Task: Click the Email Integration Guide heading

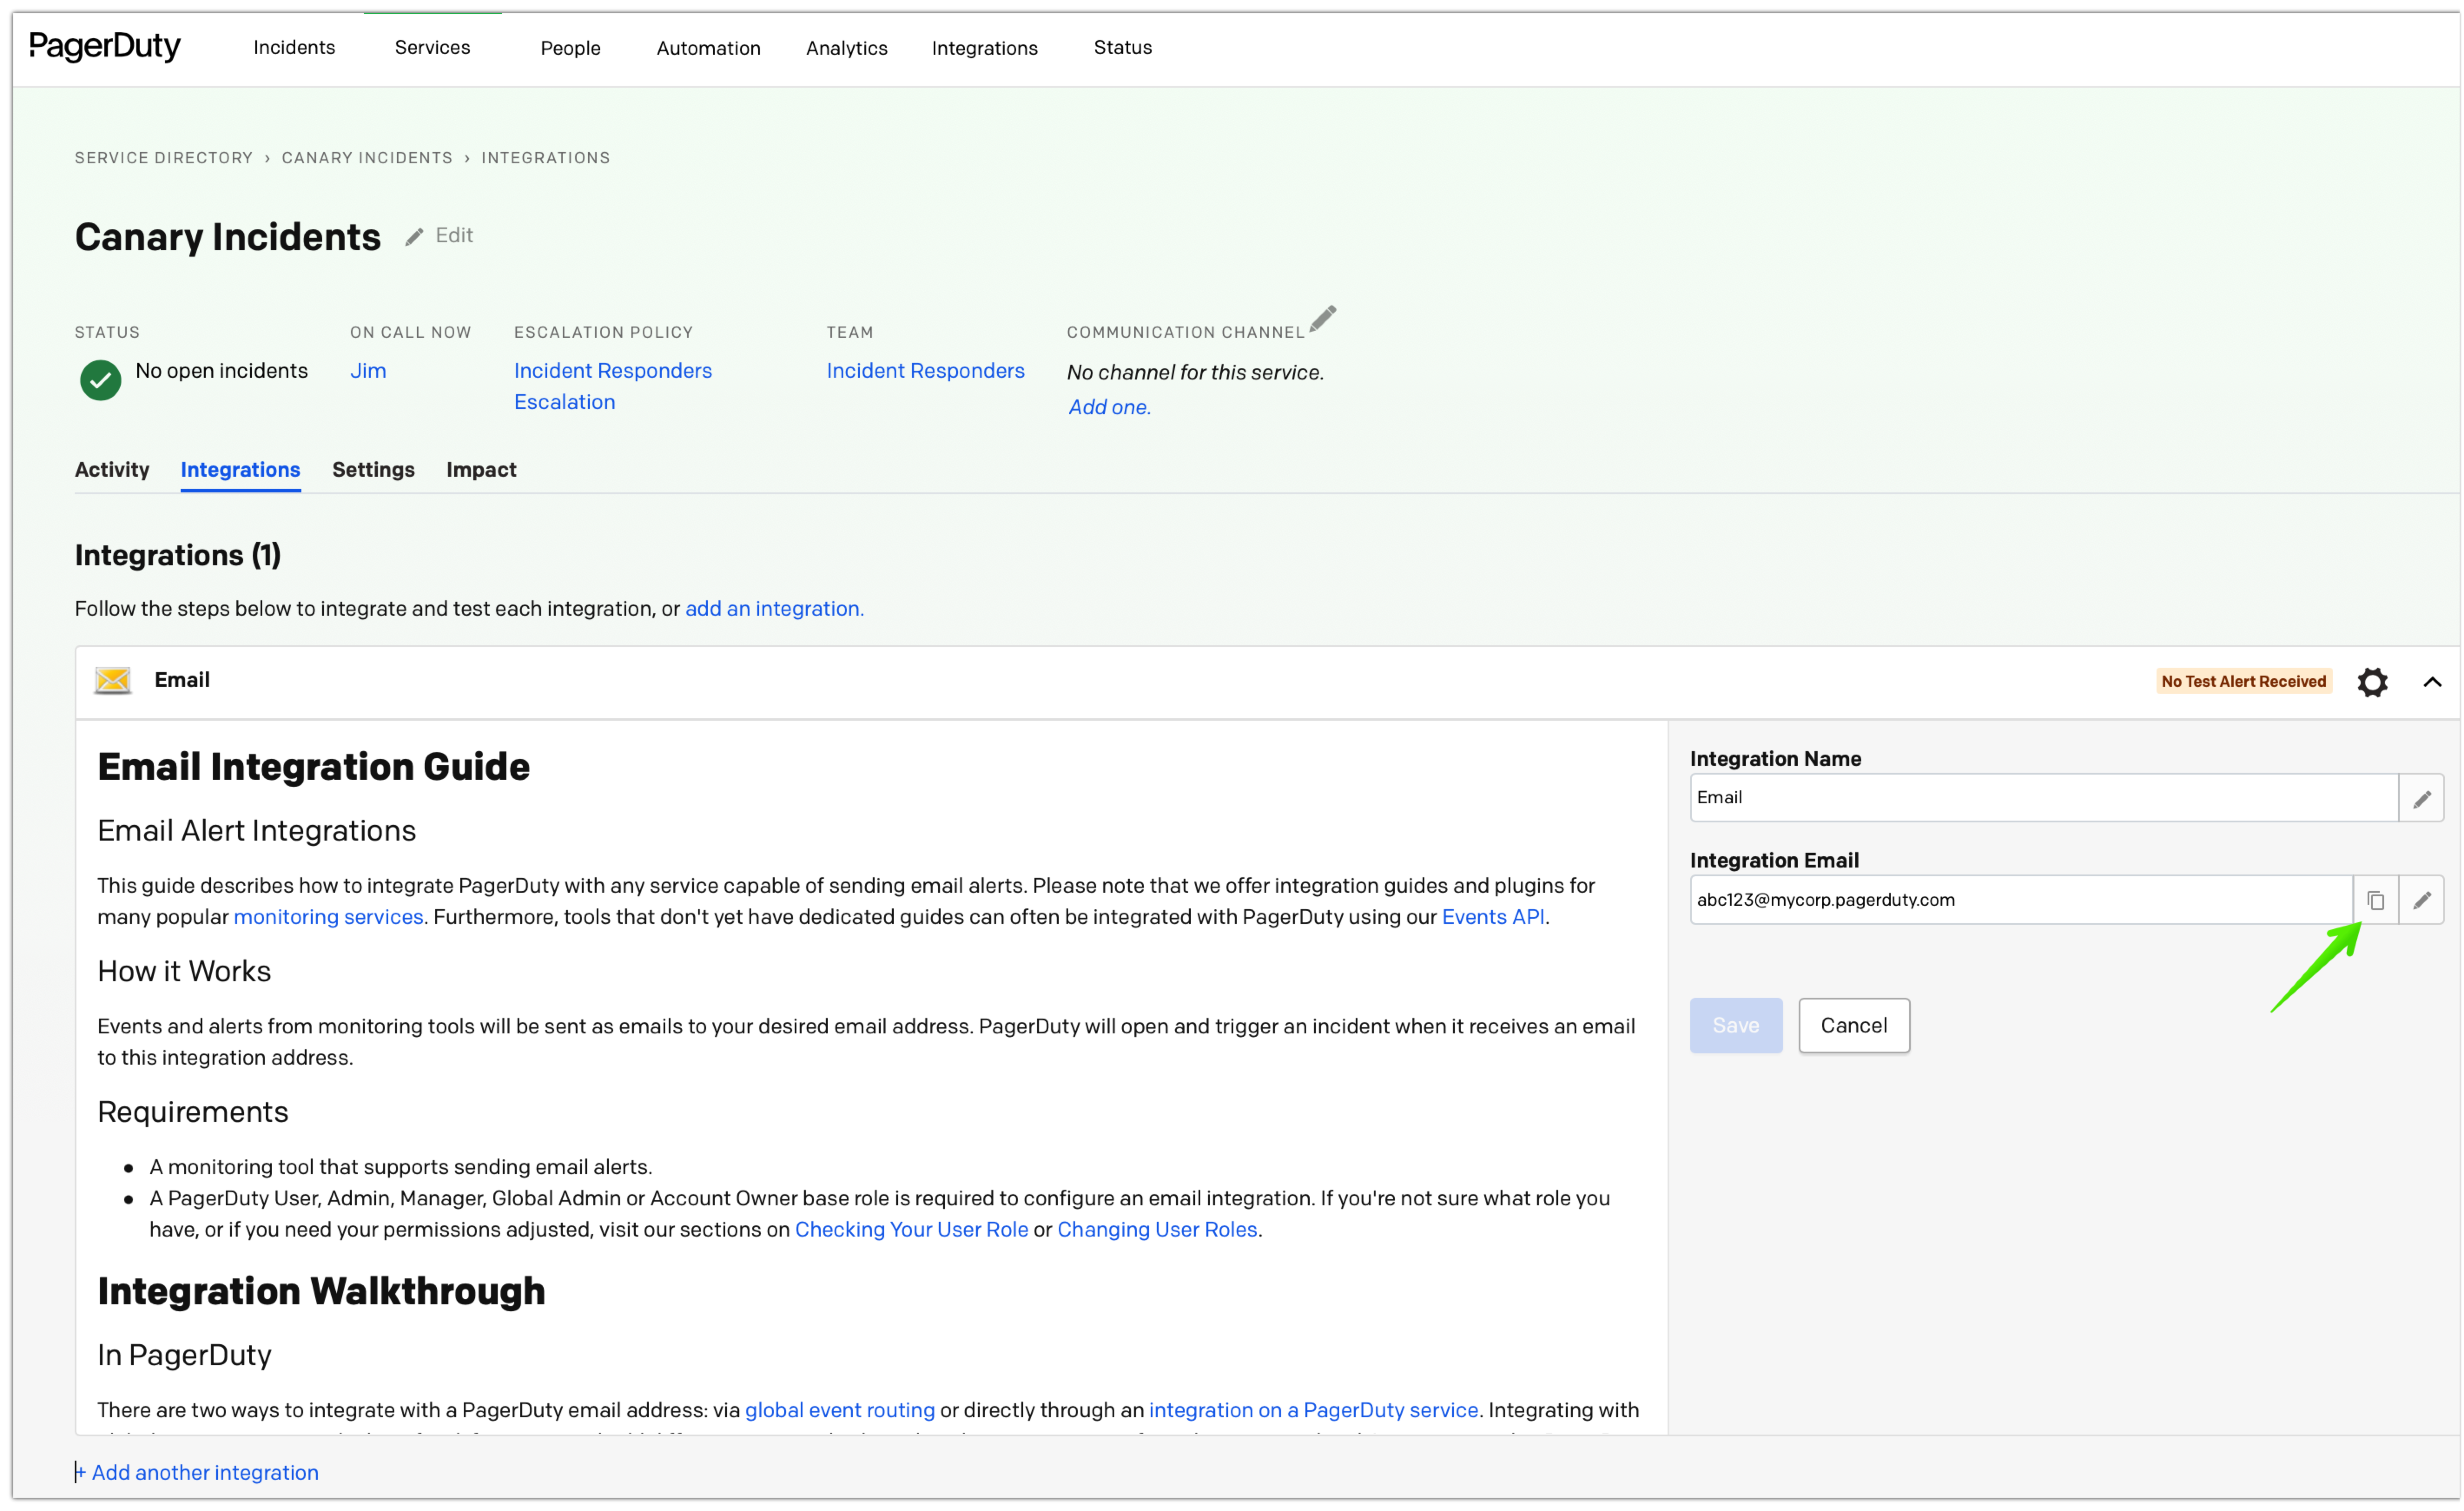Action: point(313,767)
